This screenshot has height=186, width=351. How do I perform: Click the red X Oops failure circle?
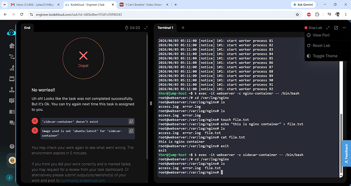[x=83, y=58]
